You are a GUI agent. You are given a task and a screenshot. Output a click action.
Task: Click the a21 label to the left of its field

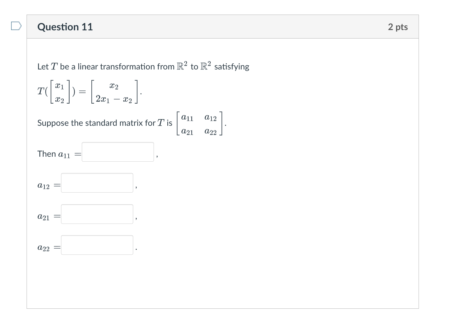click(44, 216)
